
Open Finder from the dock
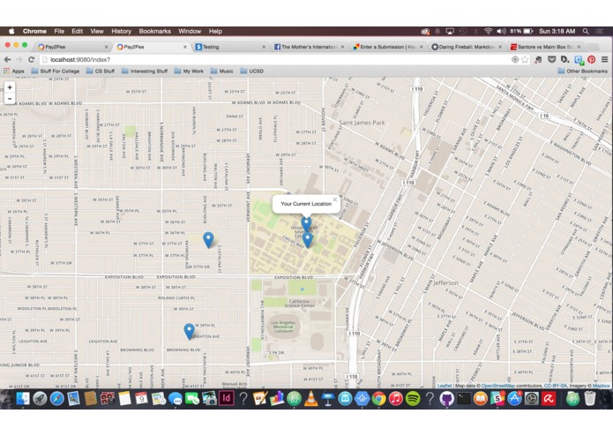click(x=23, y=399)
